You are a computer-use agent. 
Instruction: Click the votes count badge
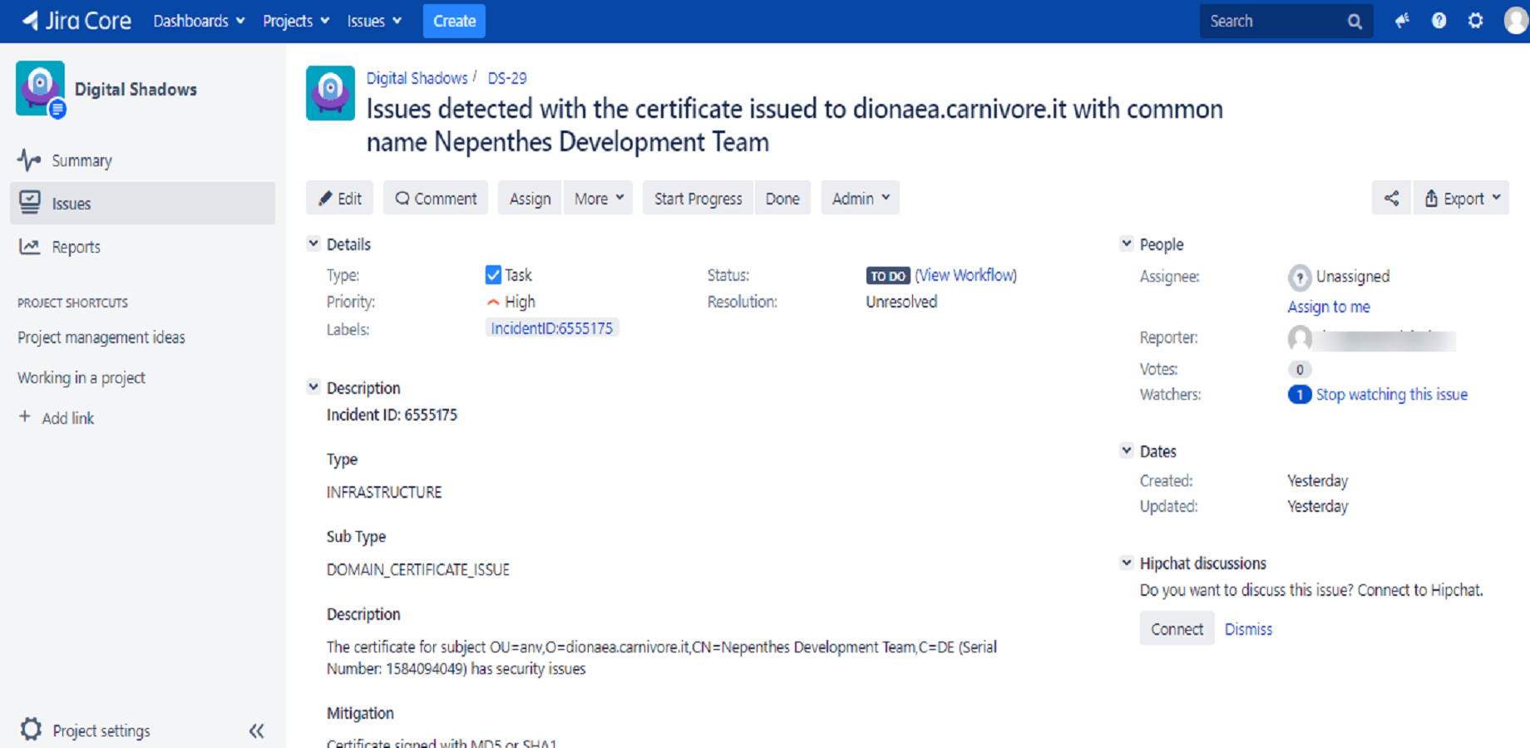(1299, 370)
